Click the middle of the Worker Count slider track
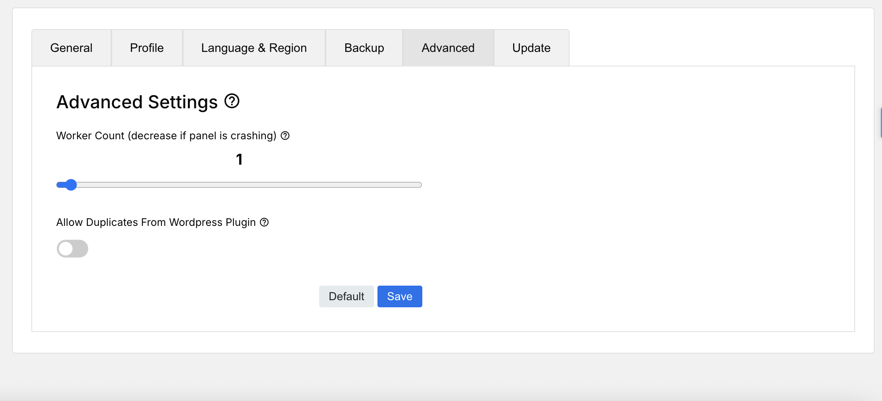Screen dimensions: 882x401 (x=239, y=185)
